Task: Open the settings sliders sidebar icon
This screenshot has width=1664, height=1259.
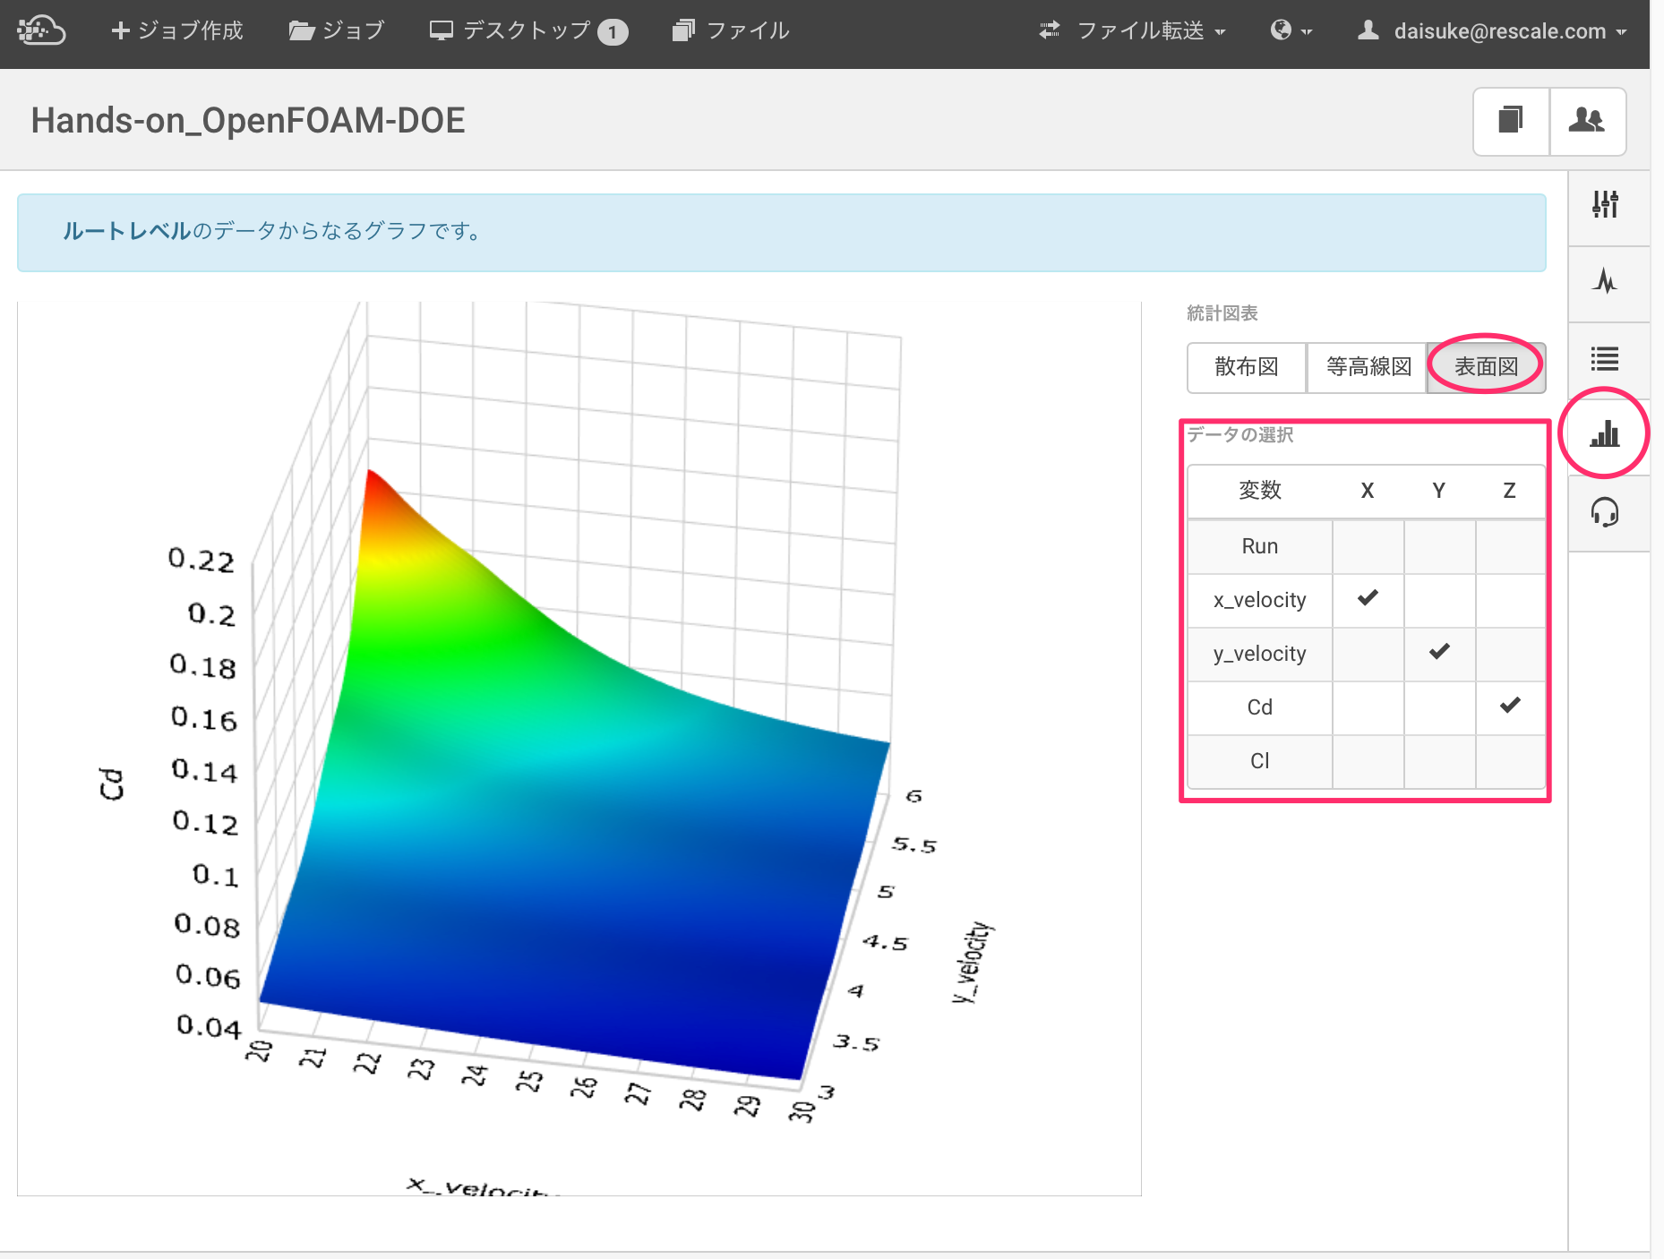Action: pos(1605,205)
